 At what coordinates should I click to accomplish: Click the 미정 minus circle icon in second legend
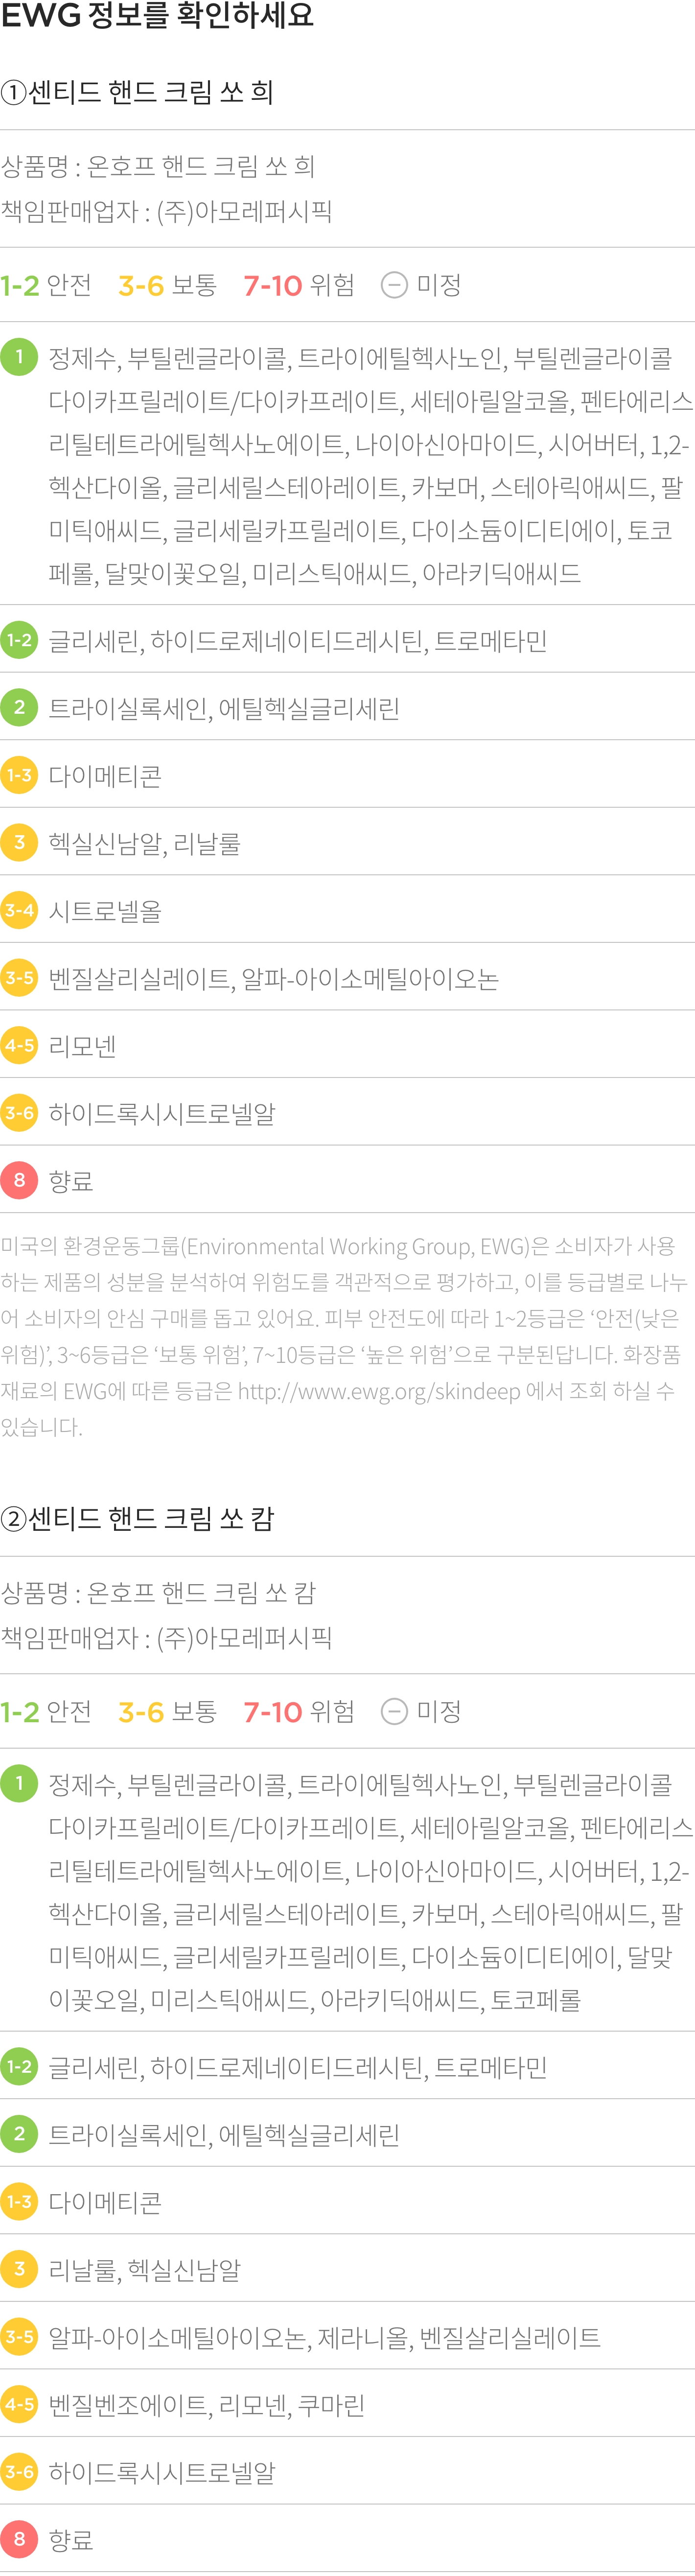(x=394, y=1712)
